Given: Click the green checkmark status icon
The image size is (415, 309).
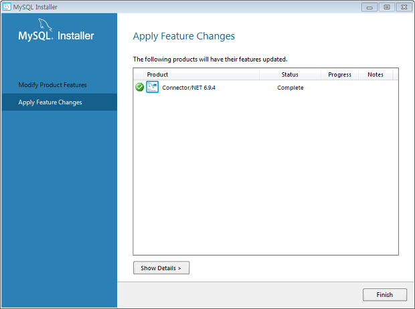Looking at the screenshot, I should tap(139, 87).
